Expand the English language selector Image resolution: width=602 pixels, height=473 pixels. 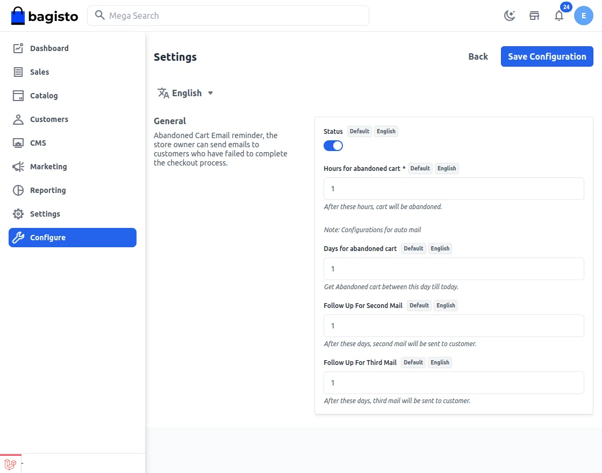click(x=185, y=92)
